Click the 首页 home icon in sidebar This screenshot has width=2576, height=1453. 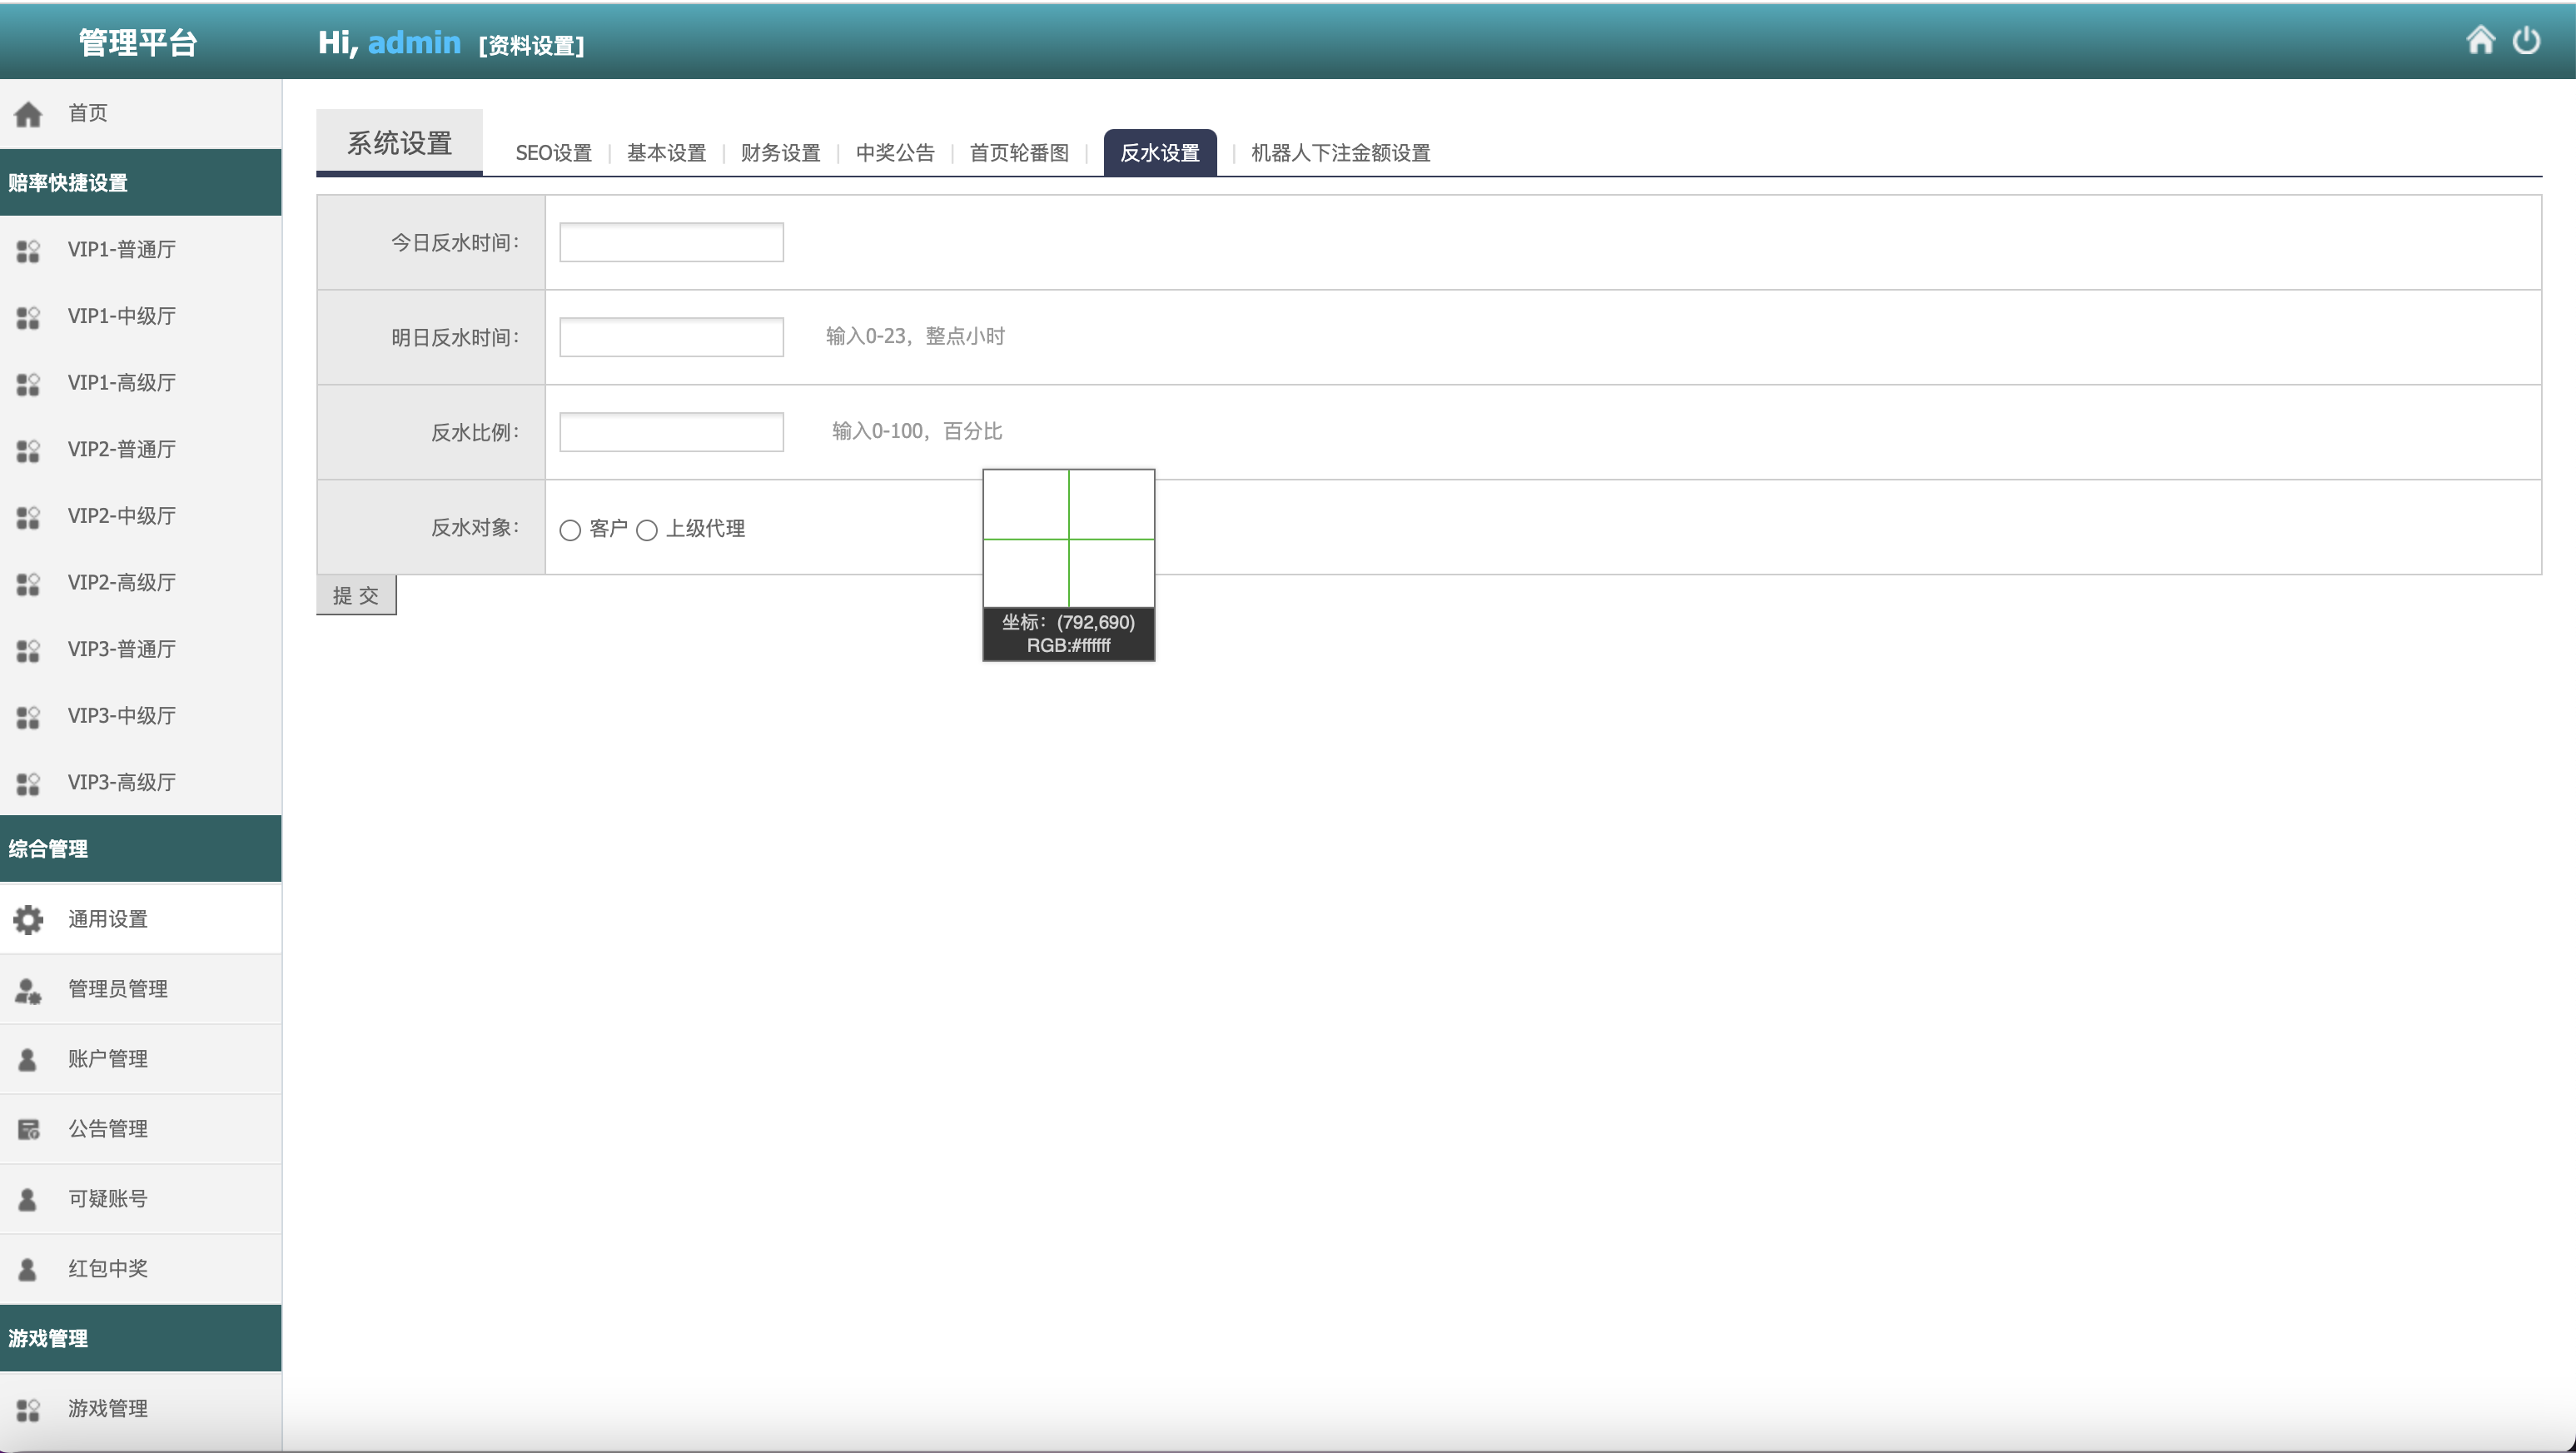click(x=28, y=112)
